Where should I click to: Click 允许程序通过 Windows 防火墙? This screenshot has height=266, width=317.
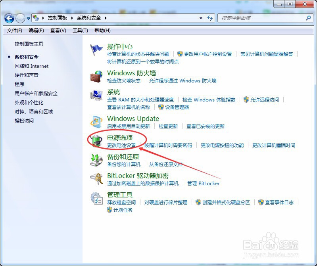point(183,81)
